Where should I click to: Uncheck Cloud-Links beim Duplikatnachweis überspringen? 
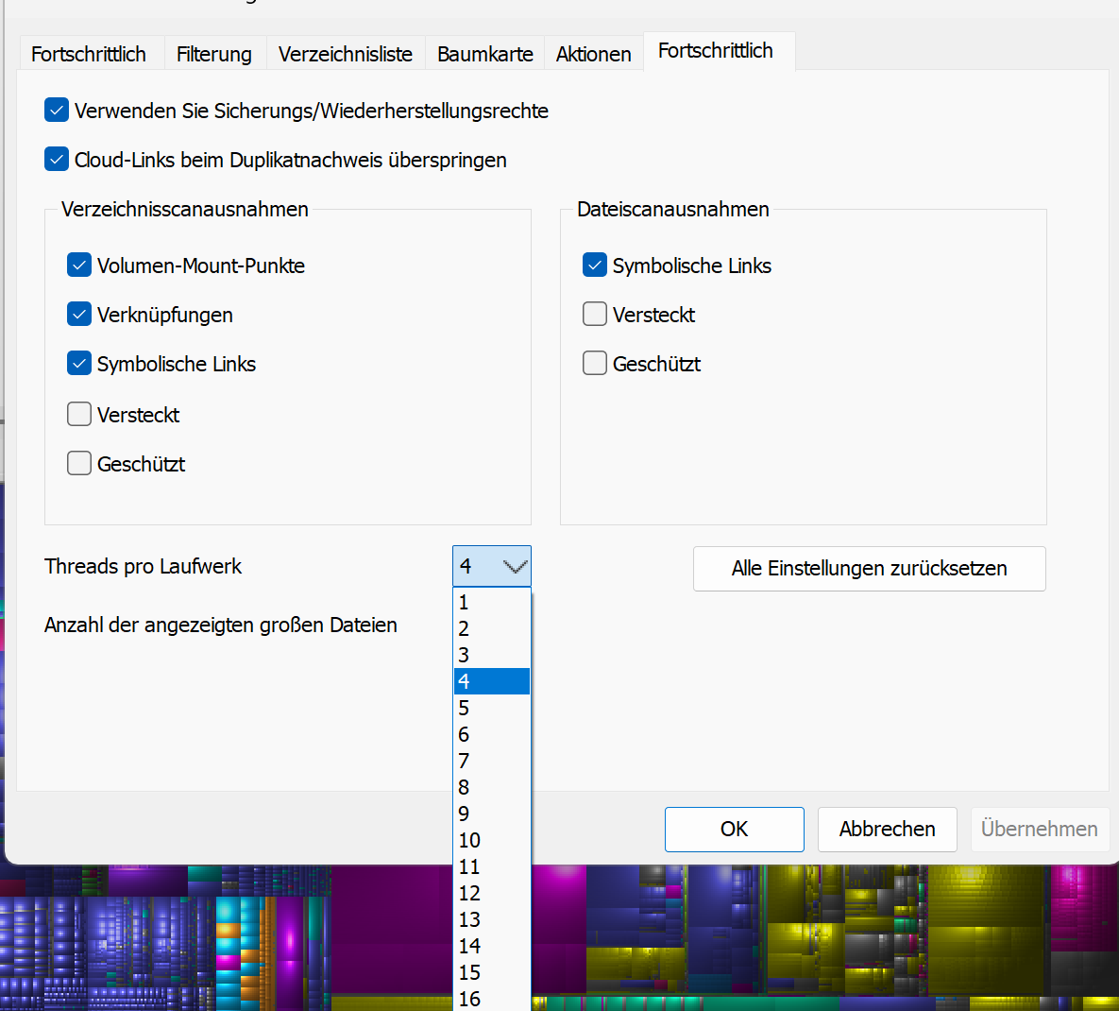(57, 160)
